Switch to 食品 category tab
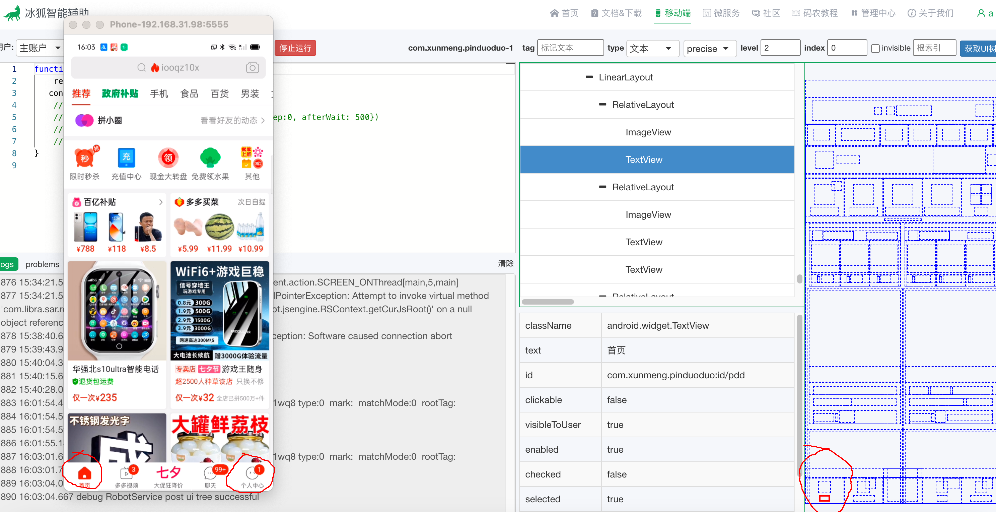Image resolution: width=996 pixels, height=512 pixels. click(189, 93)
